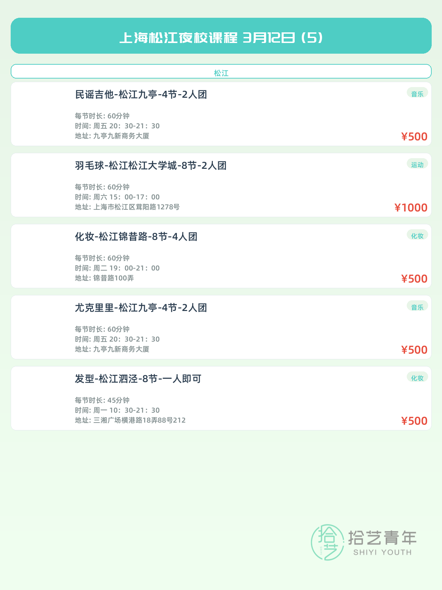Click the 锦昔路100弄 address line
This screenshot has width=442, height=590.
(114, 278)
